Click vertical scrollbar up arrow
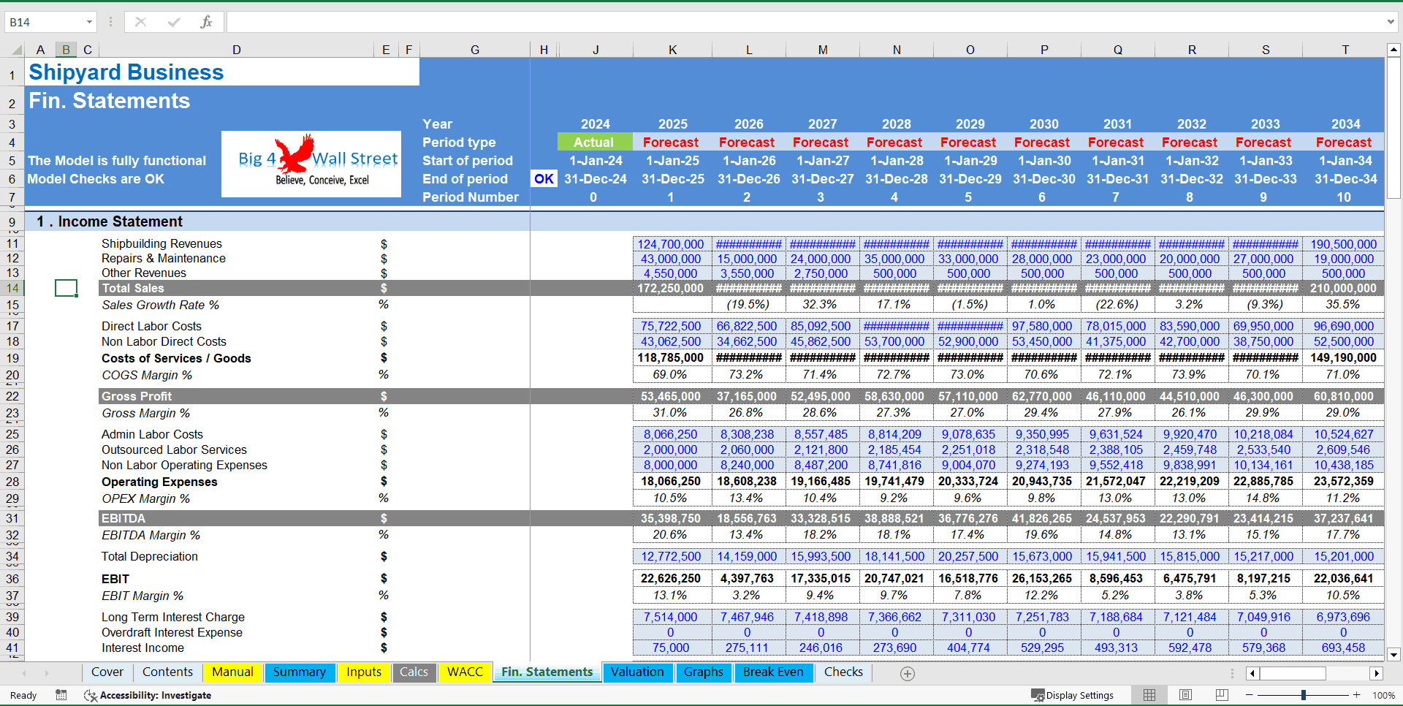This screenshot has width=1403, height=706. tap(1394, 50)
